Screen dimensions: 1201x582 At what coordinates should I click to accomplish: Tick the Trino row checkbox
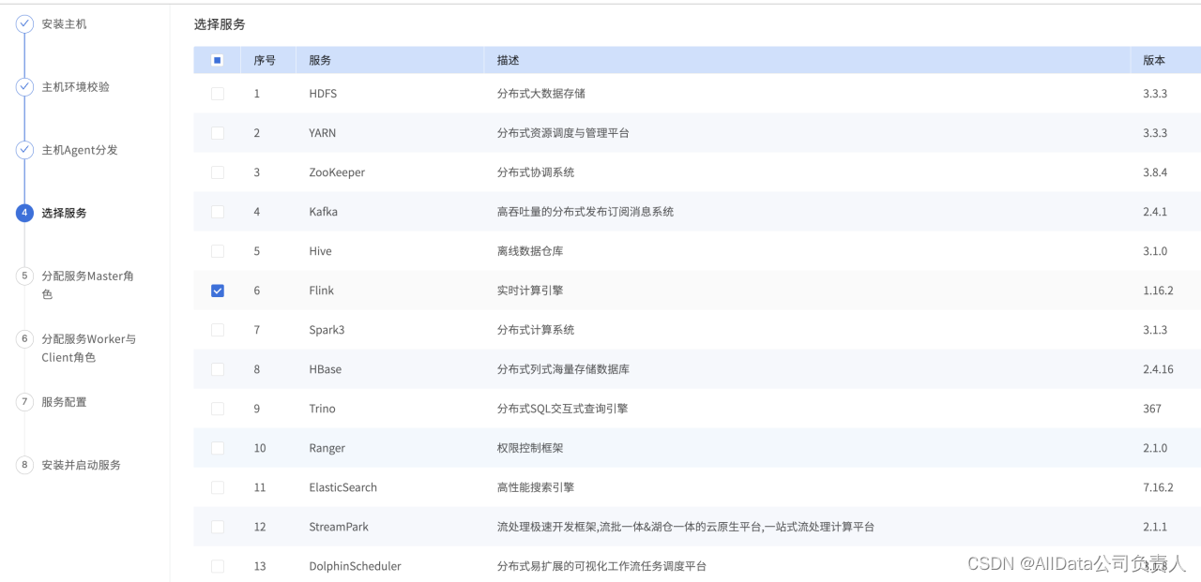pyautogui.click(x=218, y=409)
